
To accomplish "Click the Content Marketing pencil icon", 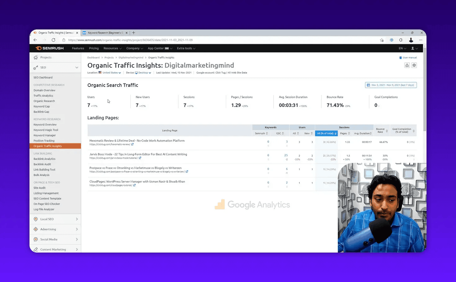I will tap(36, 249).
